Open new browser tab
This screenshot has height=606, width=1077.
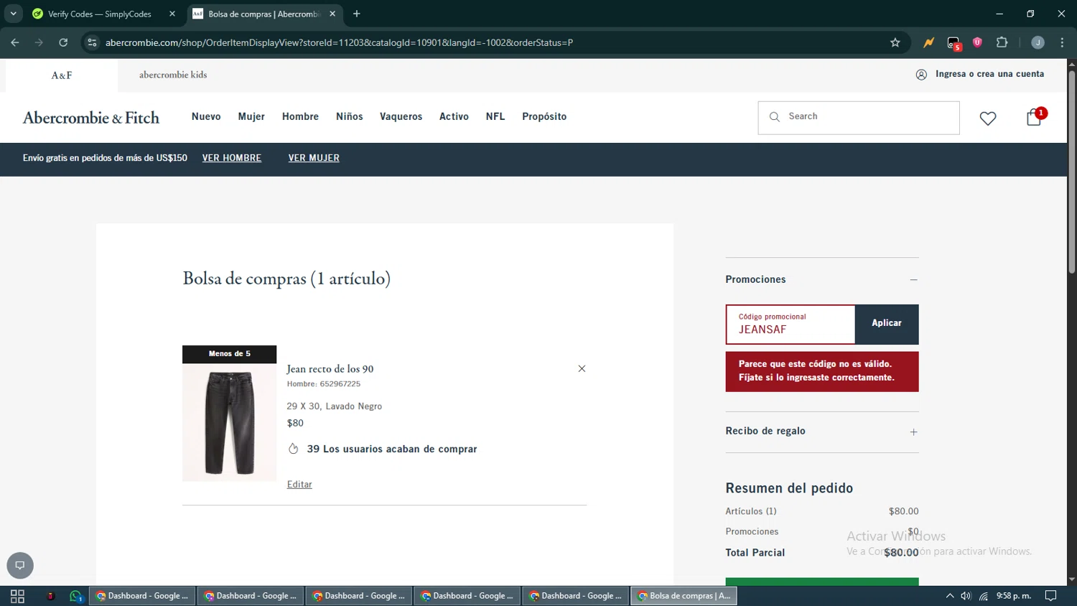(357, 14)
